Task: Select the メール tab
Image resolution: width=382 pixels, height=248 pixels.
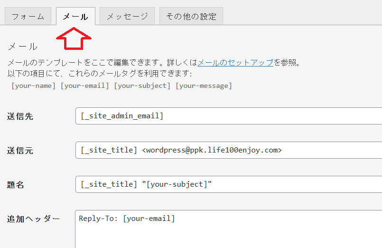Action: click(75, 16)
